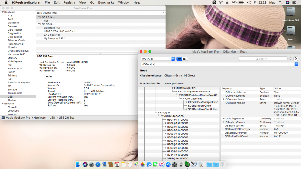Select Thunderbolt in Hardware sidebar
Screen dimensions: 301x169
(15, 93)
